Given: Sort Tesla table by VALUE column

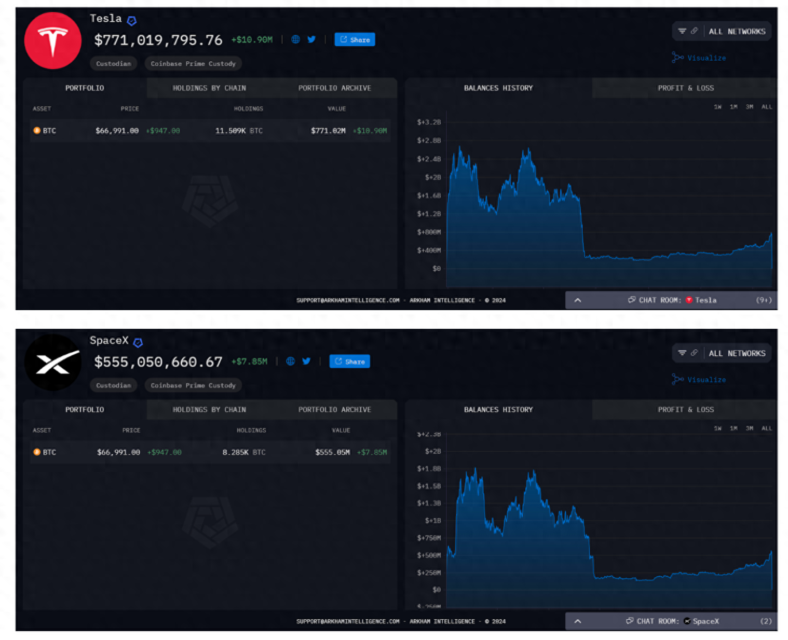Looking at the screenshot, I should click(336, 109).
